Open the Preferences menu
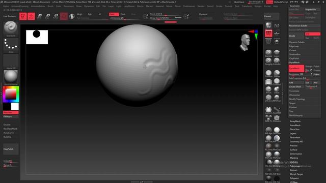This screenshot has height=183, width=326. (x=189, y=6)
